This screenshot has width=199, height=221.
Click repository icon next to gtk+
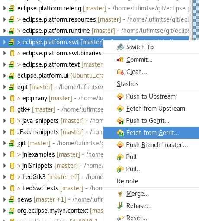(12, 109)
